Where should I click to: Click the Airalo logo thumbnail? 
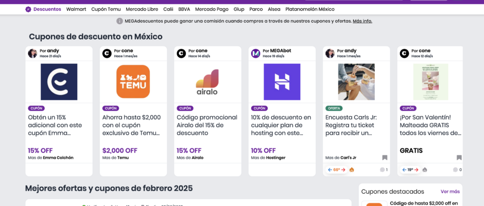point(207,81)
